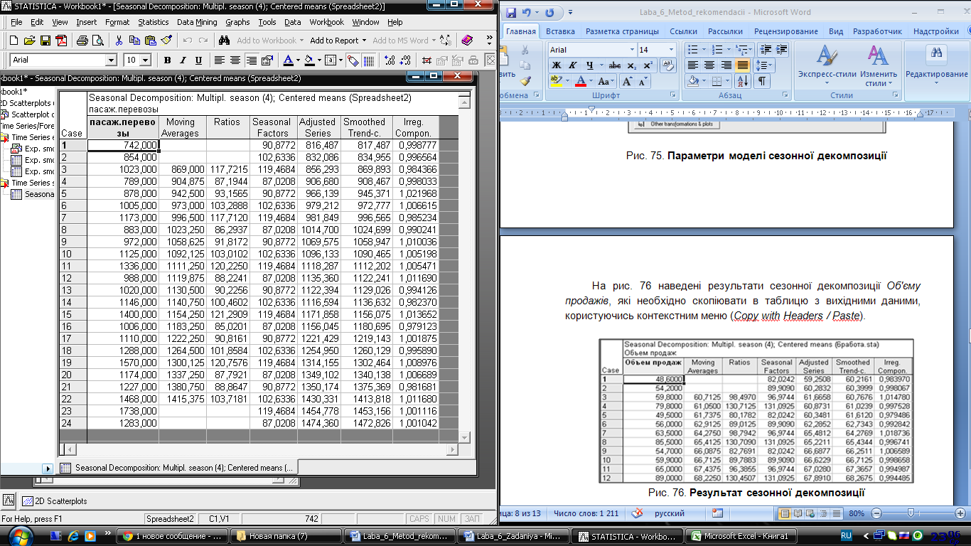This screenshot has width=971, height=546.
Task: Click the Paste clipboard icon in STATISTICA
Action: coord(149,41)
